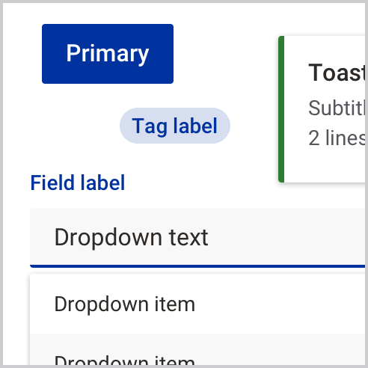Click the word 'Tag' inside the chip
368x368 pixels.
tap(149, 126)
